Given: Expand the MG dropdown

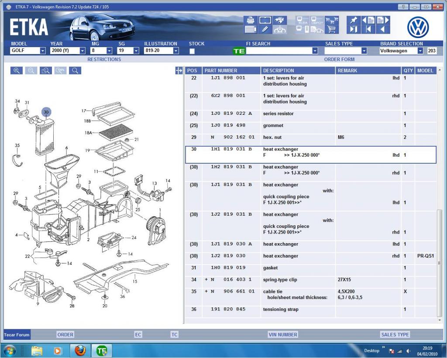Looking at the screenshot, I should click(x=109, y=51).
